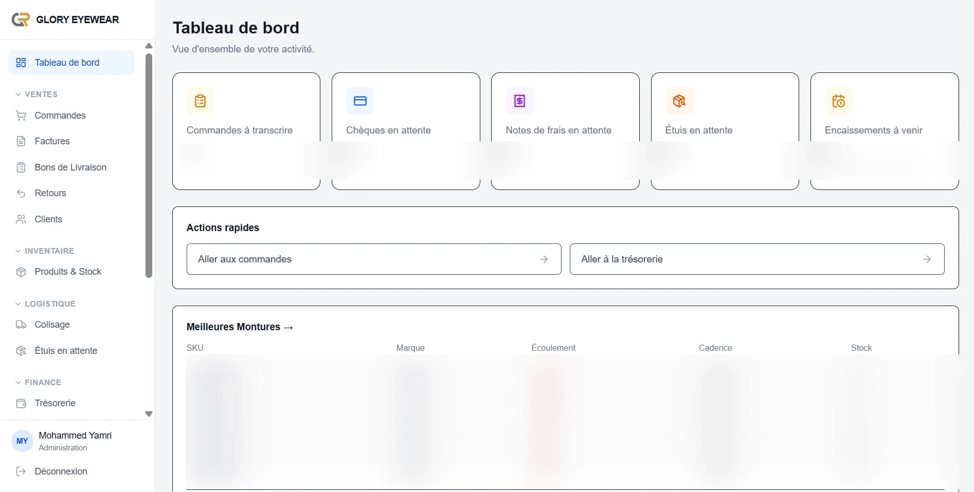Click the Notes de frais card icon
The height and width of the screenshot is (492, 974).
(519, 101)
